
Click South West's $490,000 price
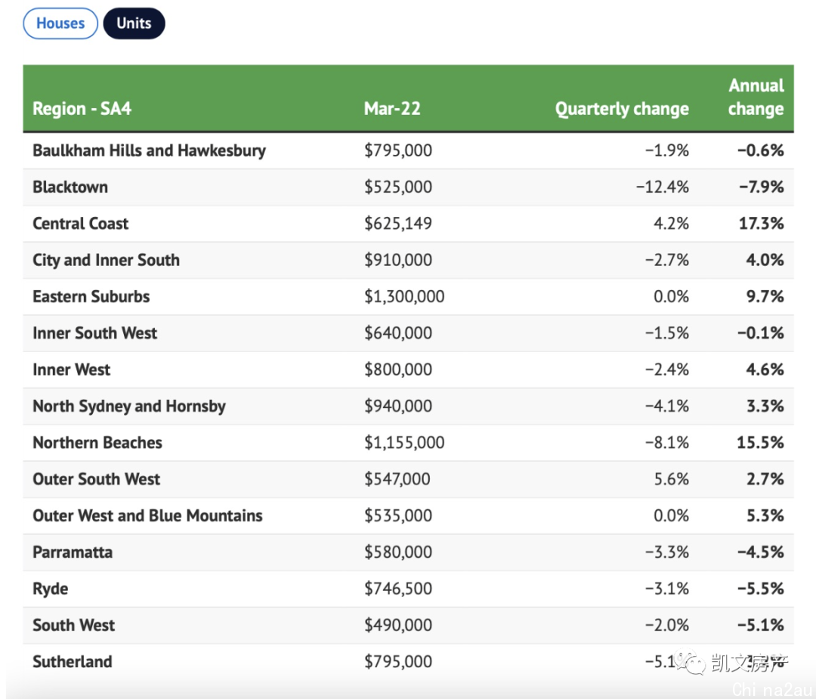398,625
